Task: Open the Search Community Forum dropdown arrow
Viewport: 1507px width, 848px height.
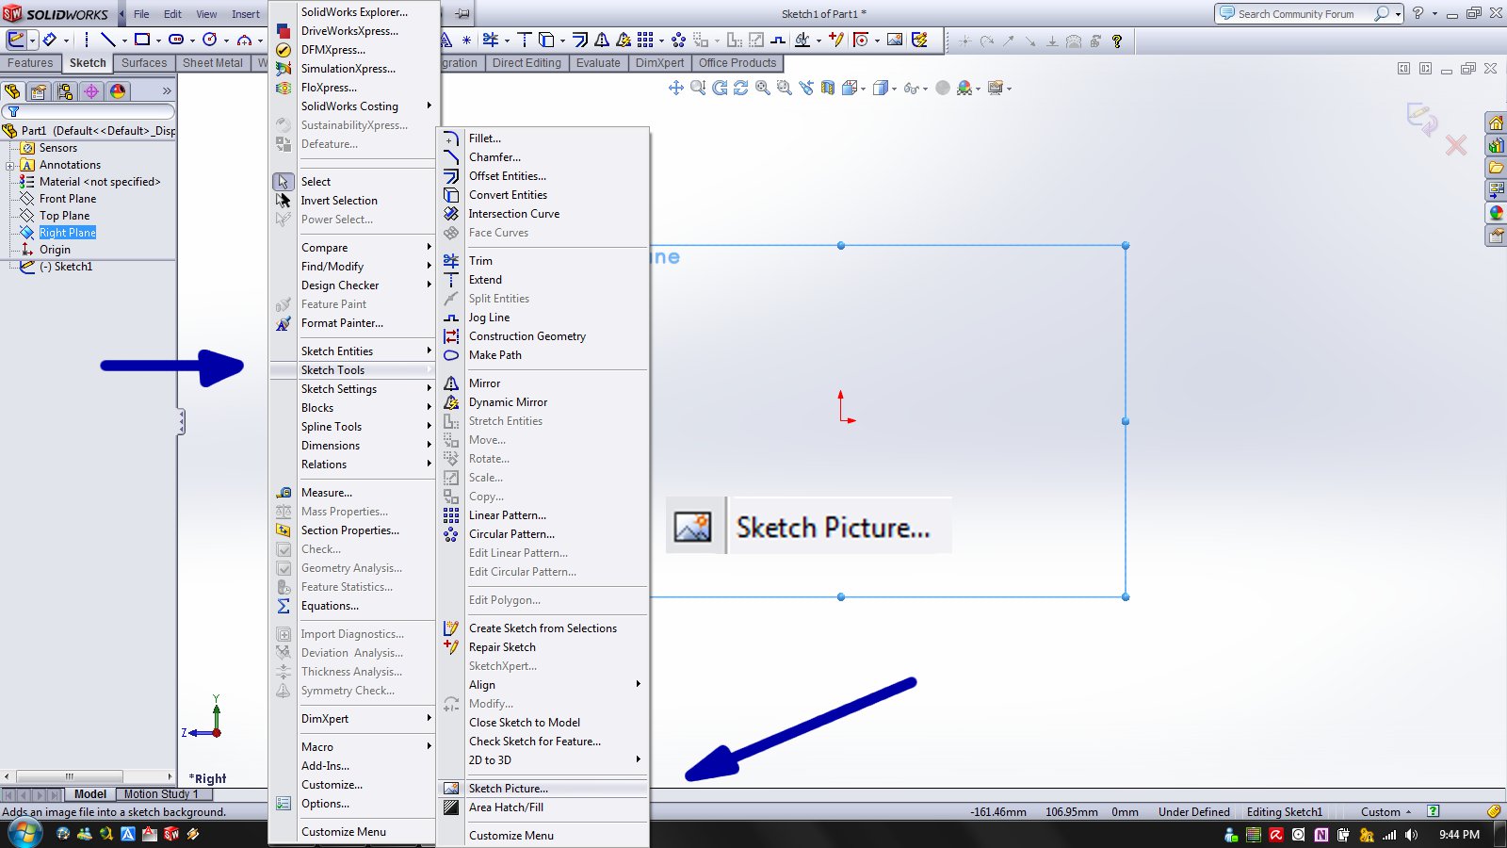Action: 1398,14
